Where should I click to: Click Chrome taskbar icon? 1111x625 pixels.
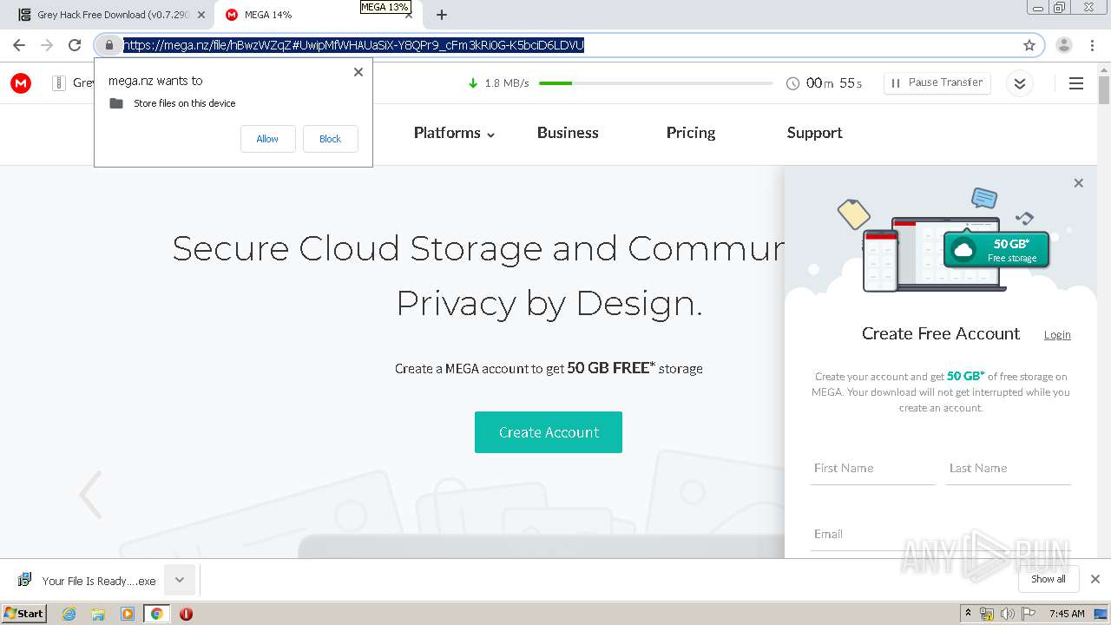(157, 614)
